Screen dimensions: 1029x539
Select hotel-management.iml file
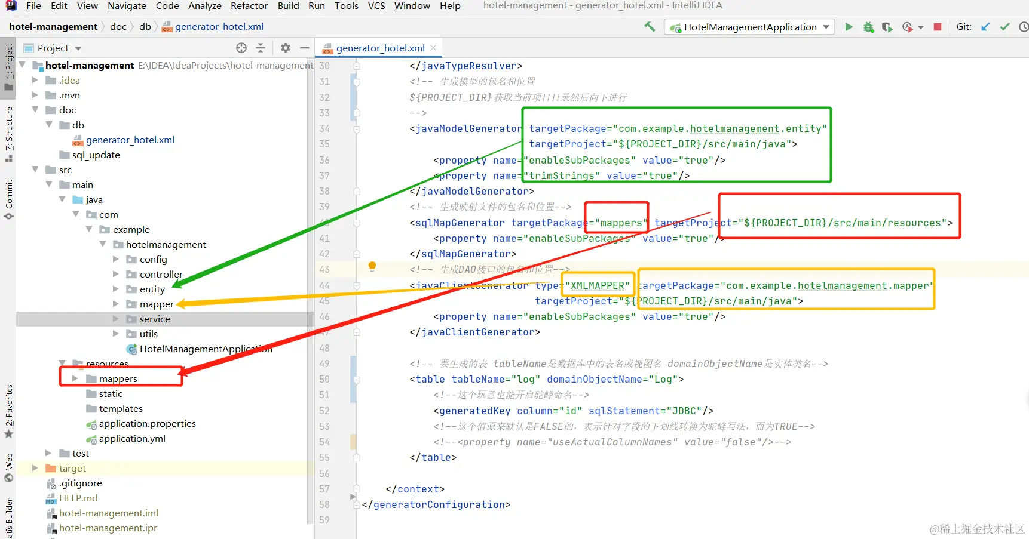(x=108, y=513)
